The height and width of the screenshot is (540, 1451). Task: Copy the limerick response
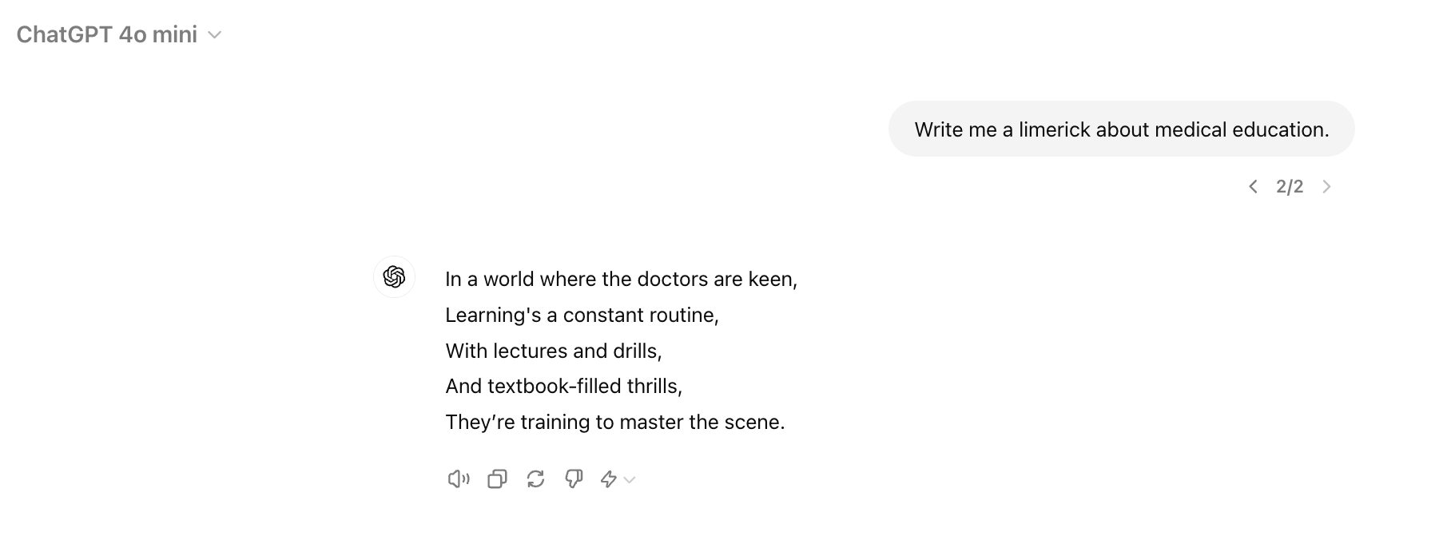[x=497, y=479]
